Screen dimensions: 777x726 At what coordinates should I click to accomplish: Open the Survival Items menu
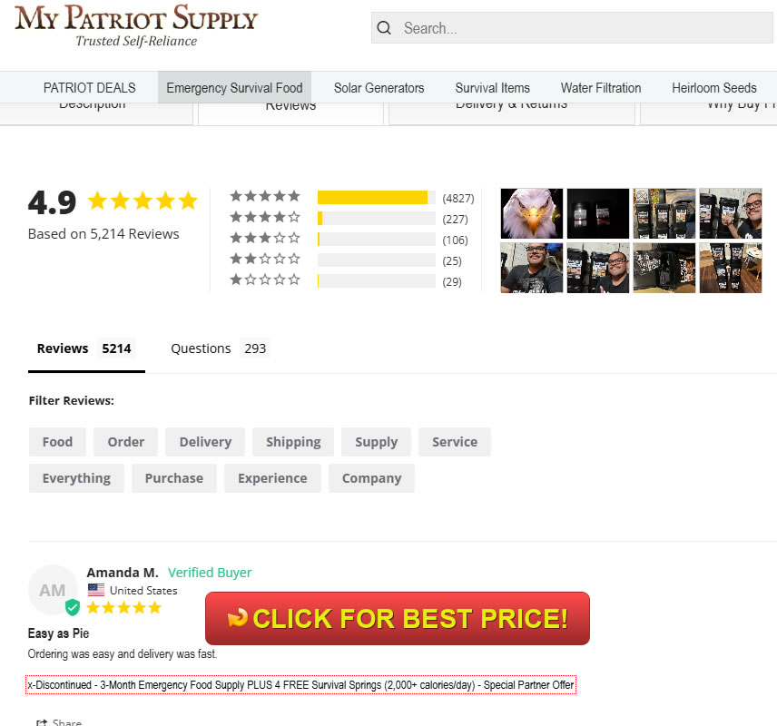493,88
